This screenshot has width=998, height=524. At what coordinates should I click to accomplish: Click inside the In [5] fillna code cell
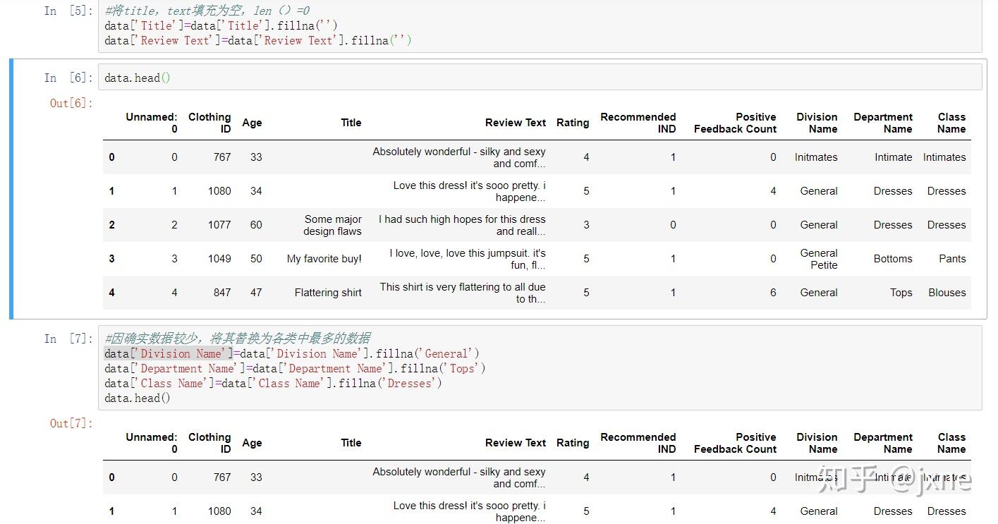494,26
